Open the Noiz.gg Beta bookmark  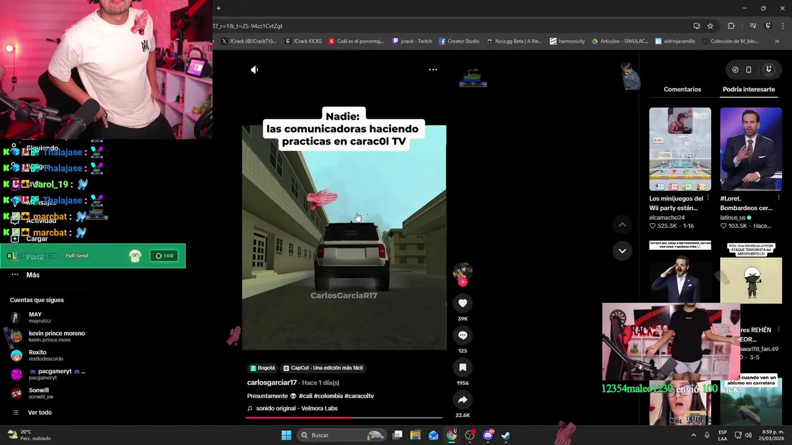514,41
